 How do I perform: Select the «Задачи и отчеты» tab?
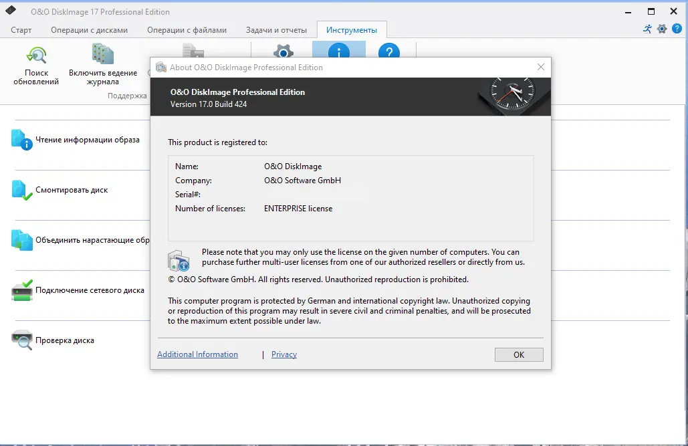coord(275,30)
